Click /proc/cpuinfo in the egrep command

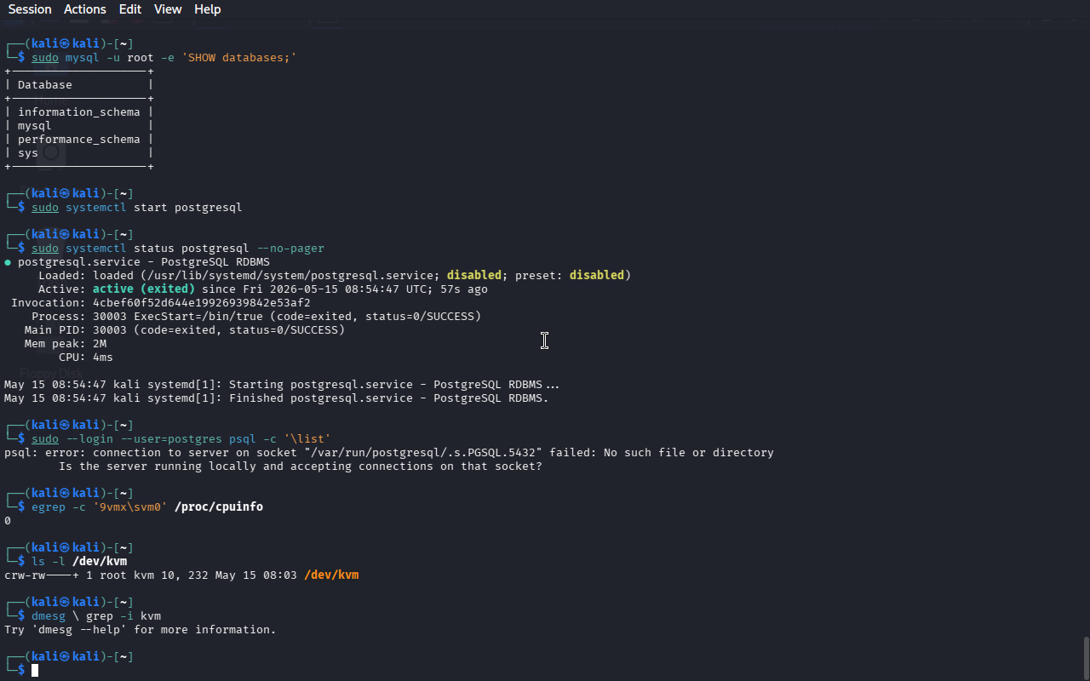click(219, 507)
